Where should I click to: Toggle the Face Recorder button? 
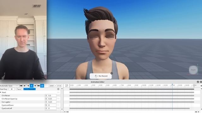[29, 89]
